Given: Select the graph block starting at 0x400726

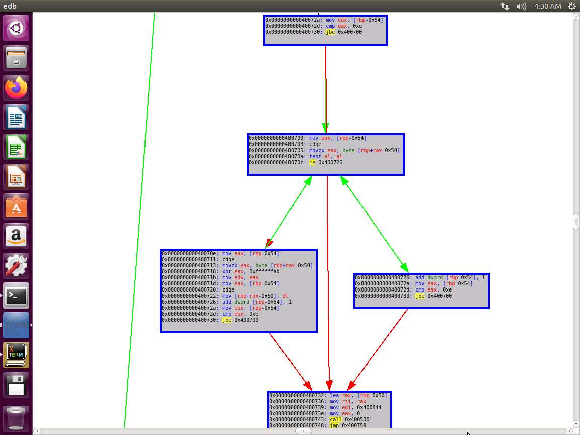Looking at the screenshot, I should point(421,291).
